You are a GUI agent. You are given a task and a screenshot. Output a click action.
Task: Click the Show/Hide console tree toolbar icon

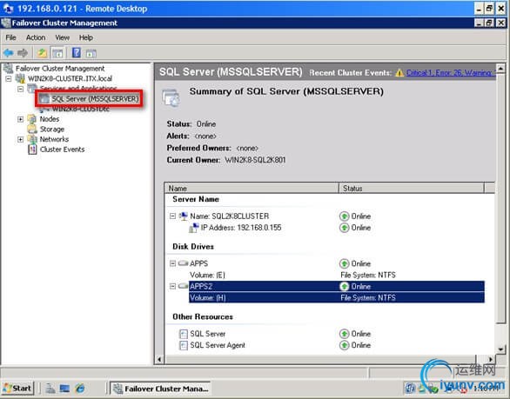click(57, 53)
